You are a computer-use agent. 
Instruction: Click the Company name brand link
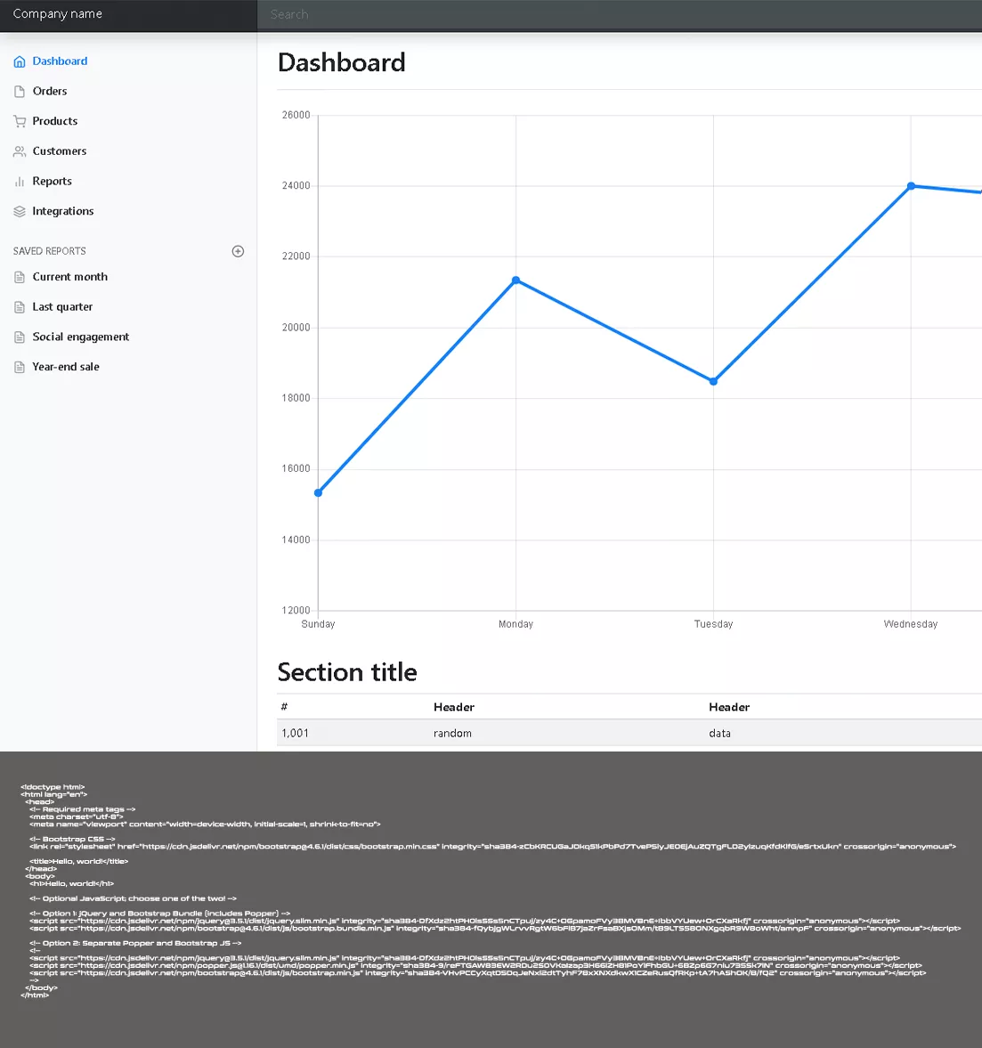(58, 14)
